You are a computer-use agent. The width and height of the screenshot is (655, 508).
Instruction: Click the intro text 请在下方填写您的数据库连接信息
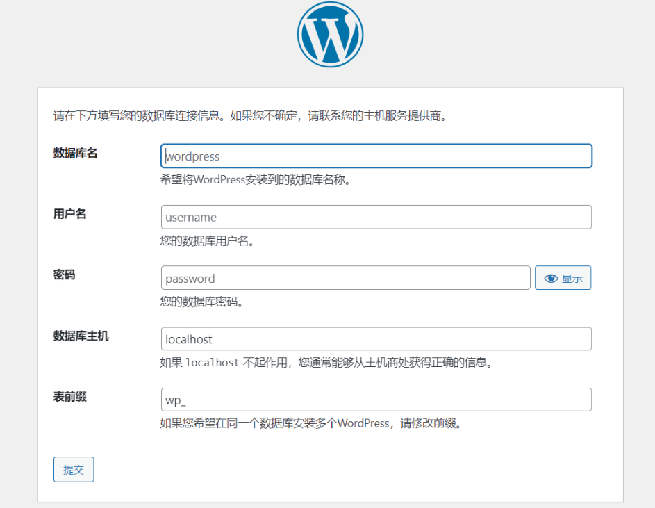pos(140,115)
